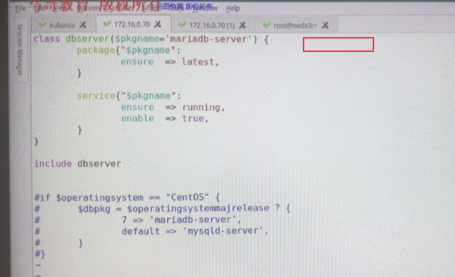Close the root@node3:~ tab
Screen dimensions: 455x277
pyautogui.click(x=325, y=25)
